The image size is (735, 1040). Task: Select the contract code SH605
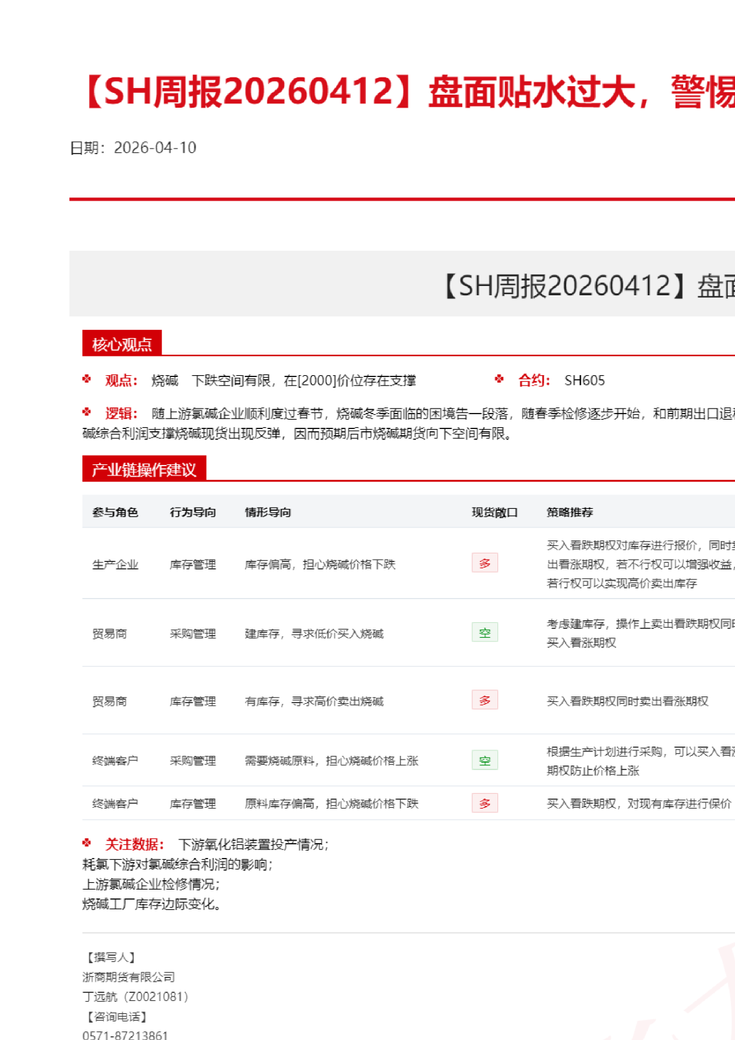click(x=585, y=380)
